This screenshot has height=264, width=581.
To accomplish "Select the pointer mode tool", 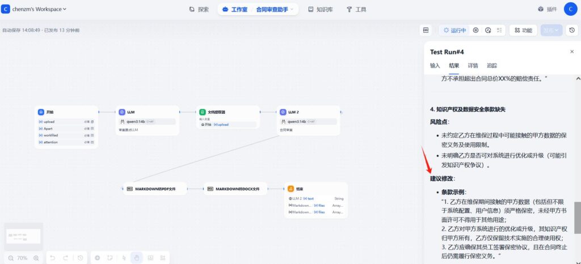I will (124, 258).
